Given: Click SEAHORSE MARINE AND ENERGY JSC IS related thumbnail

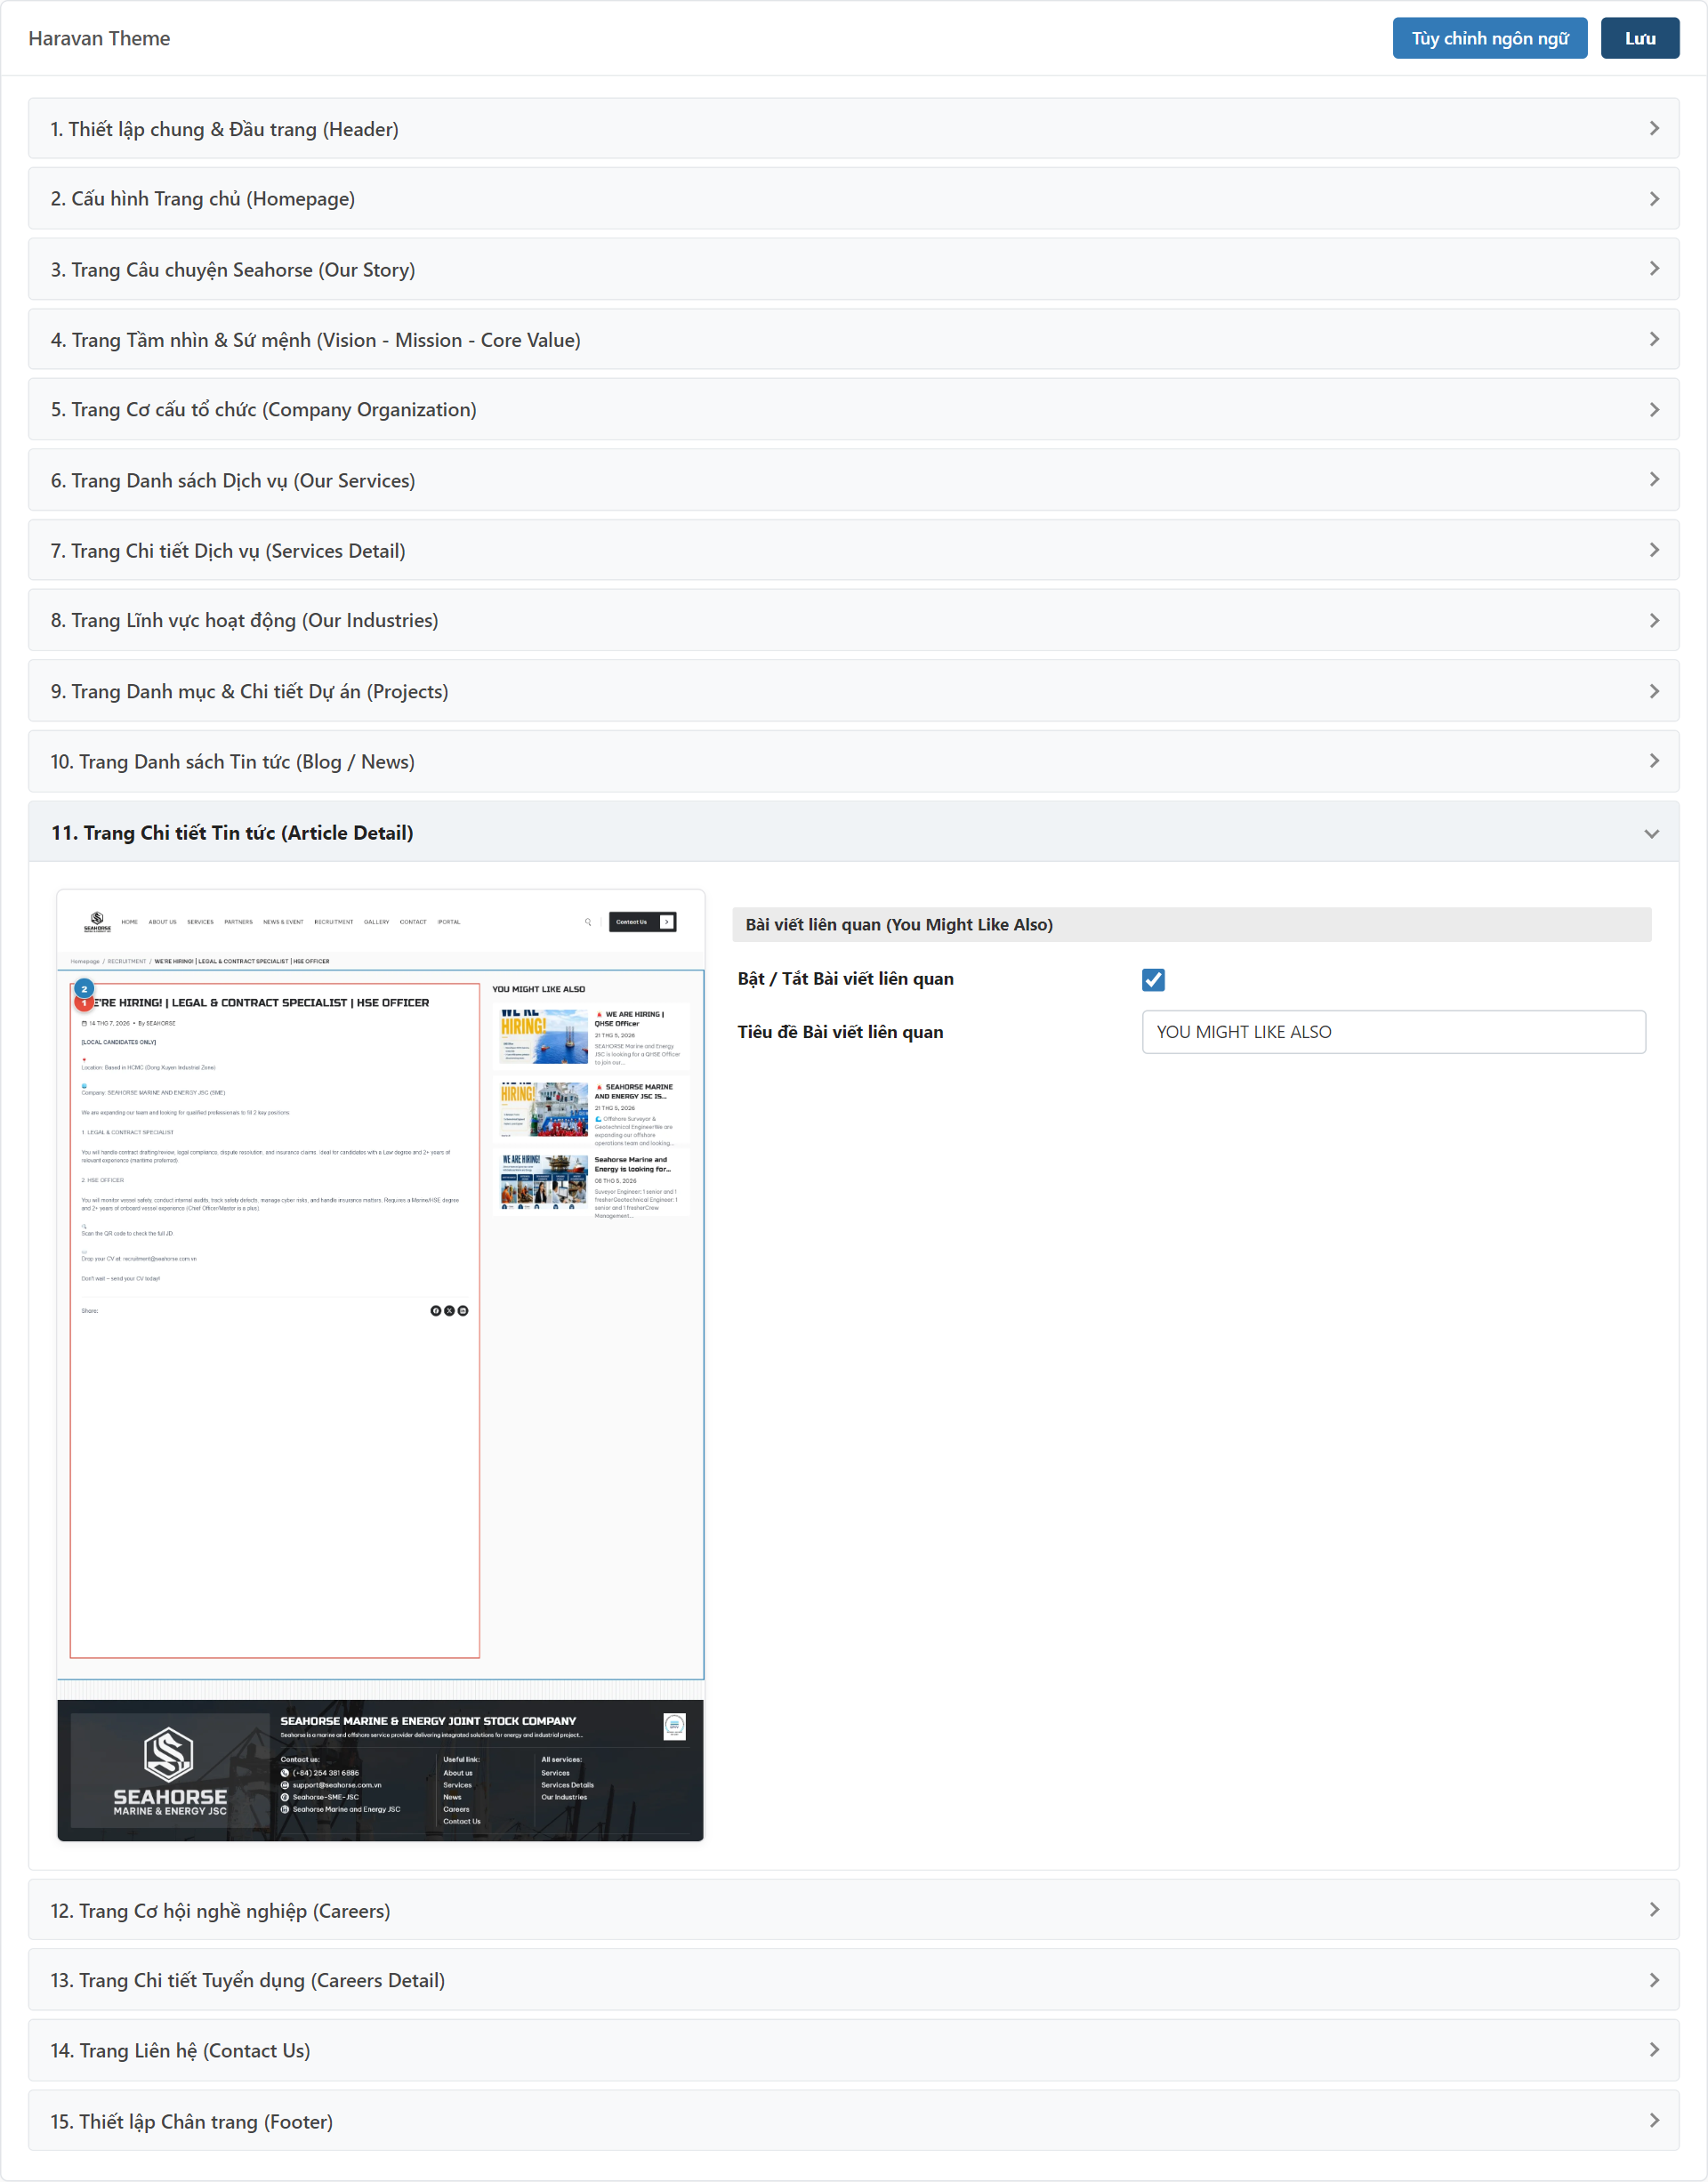Looking at the screenshot, I should [x=544, y=1109].
